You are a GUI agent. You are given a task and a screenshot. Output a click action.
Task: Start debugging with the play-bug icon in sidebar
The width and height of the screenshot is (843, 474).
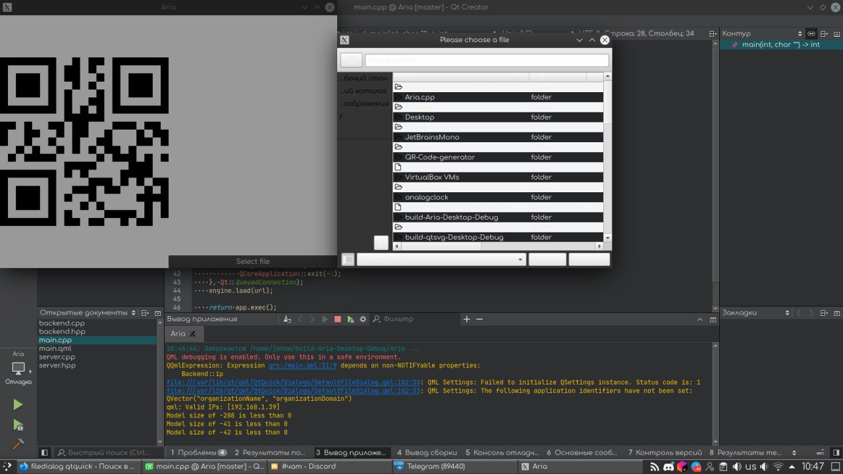[x=18, y=425]
